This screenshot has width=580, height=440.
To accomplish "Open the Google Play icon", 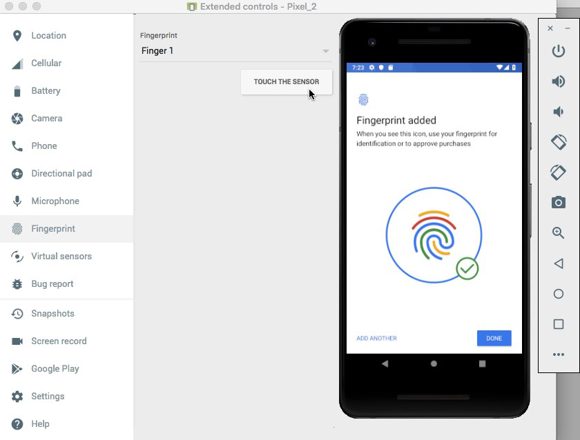I will [x=17, y=369].
